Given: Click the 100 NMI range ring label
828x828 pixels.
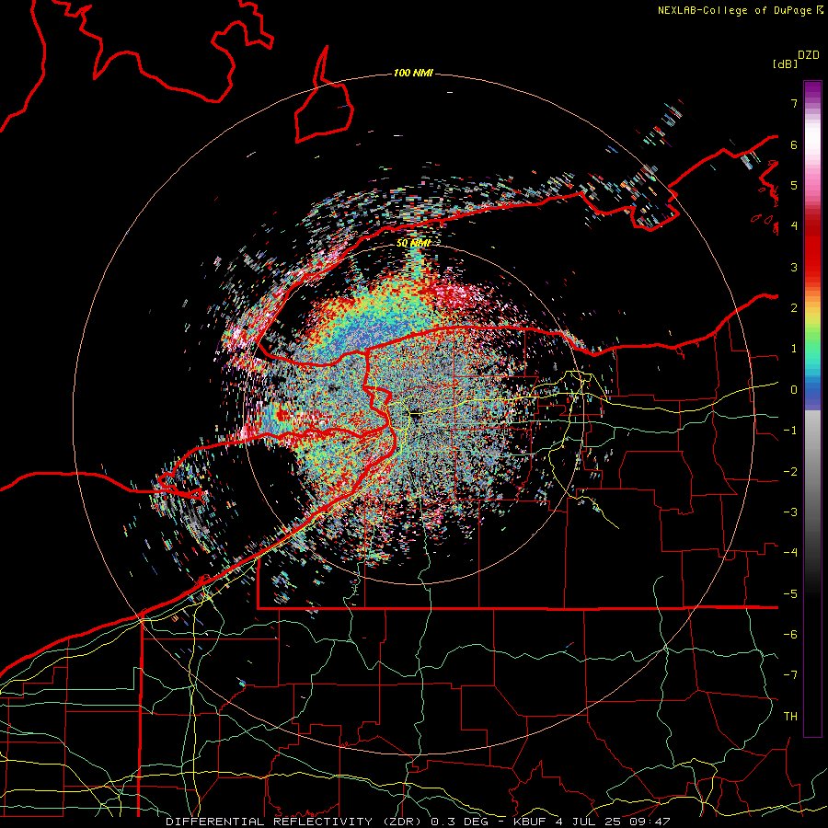Looking at the screenshot, I should point(413,73).
